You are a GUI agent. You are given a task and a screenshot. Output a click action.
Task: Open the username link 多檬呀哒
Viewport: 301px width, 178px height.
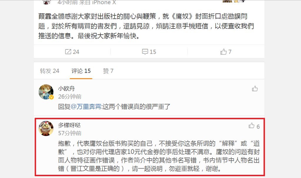click(x=69, y=125)
